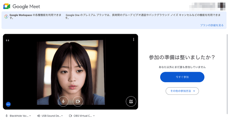The image size is (228, 120).
Task: Click the Google One icon in banner
Action: coord(6,16)
